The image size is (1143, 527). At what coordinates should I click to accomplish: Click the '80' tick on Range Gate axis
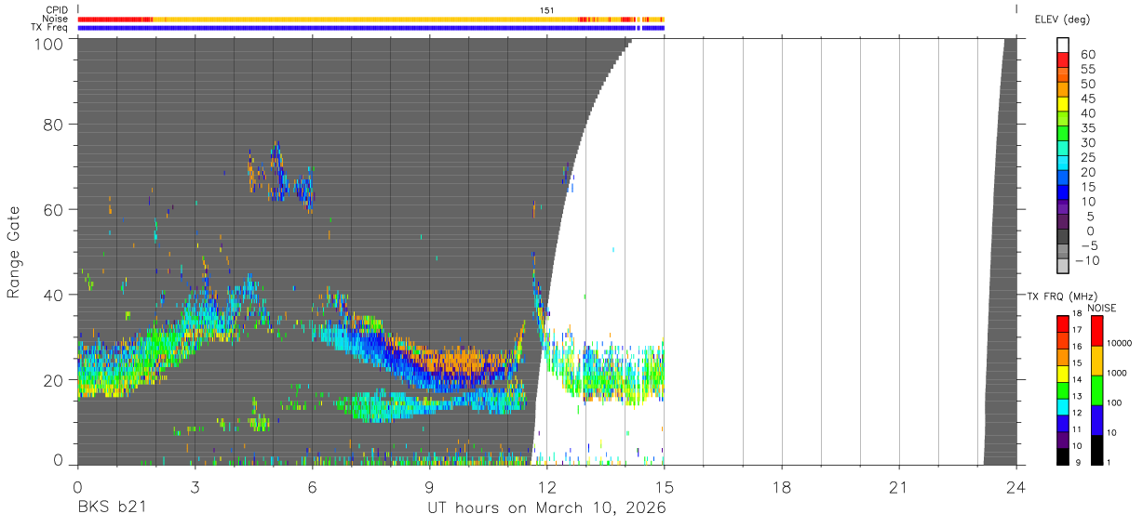(x=54, y=124)
